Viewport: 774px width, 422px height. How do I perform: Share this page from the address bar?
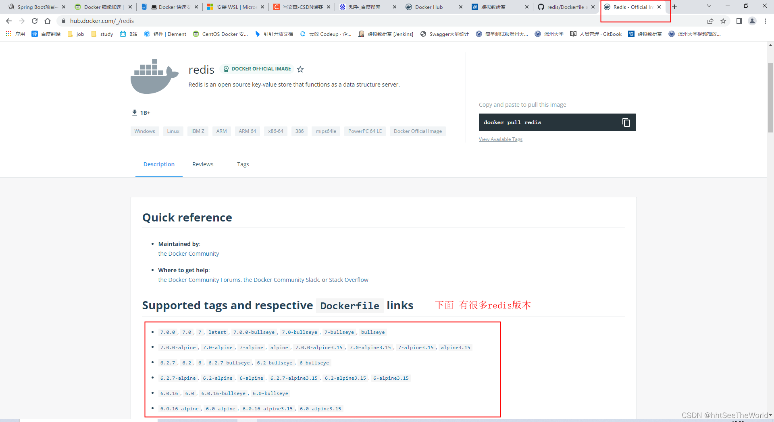click(710, 21)
